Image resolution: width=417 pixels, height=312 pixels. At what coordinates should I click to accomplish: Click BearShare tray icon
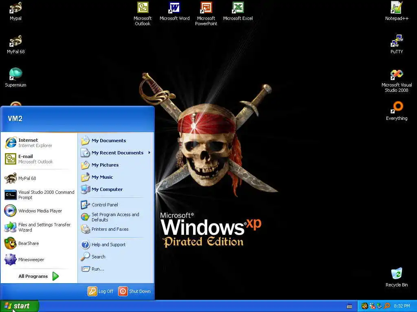[364, 306]
